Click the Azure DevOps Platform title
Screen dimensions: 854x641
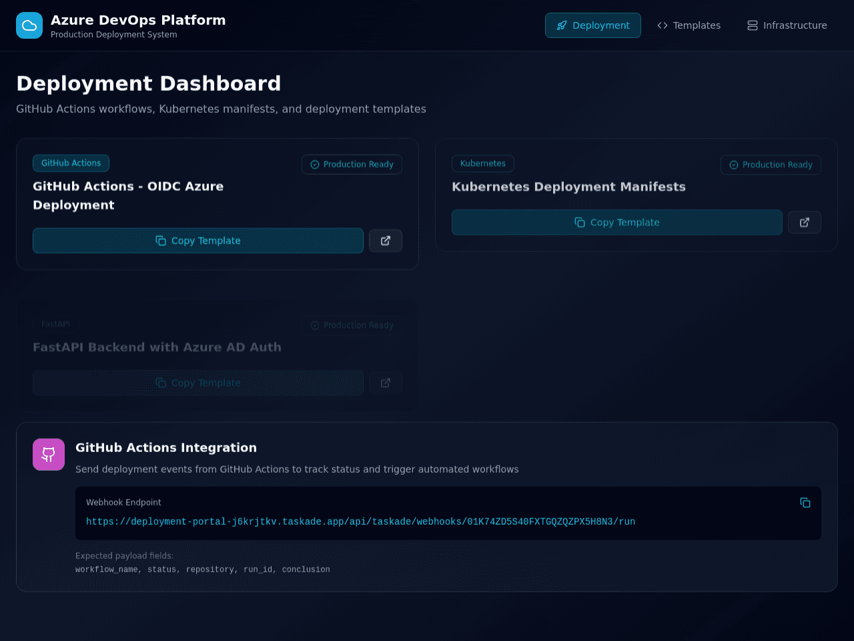(x=138, y=20)
